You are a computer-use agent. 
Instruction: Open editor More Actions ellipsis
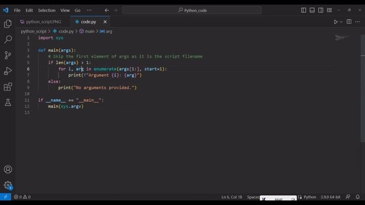(x=358, y=22)
